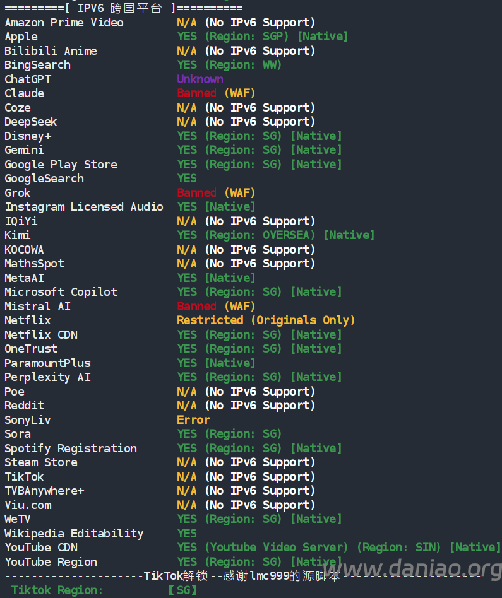This screenshot has width=502, height=598.
Task: Click the 'Tiktok Region:' label
Action: (57, 590)
